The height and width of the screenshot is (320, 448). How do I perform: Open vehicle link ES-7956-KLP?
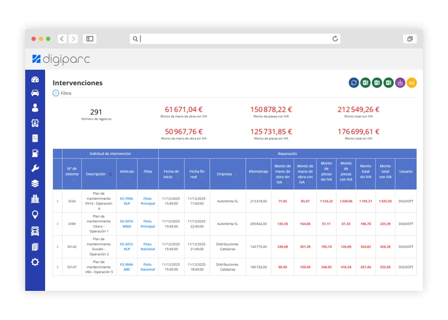click(127, 201)
